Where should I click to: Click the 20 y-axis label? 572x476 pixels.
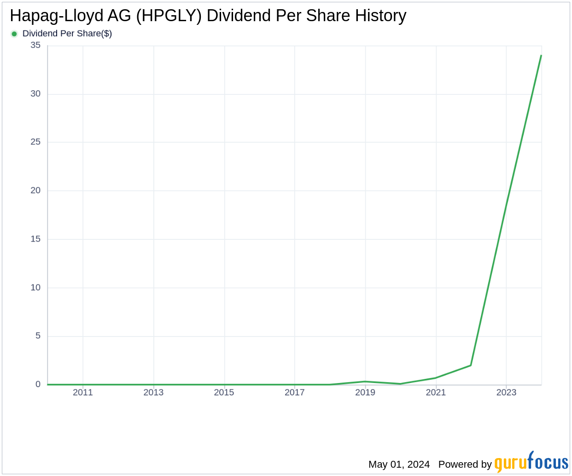tap(35, 190)
